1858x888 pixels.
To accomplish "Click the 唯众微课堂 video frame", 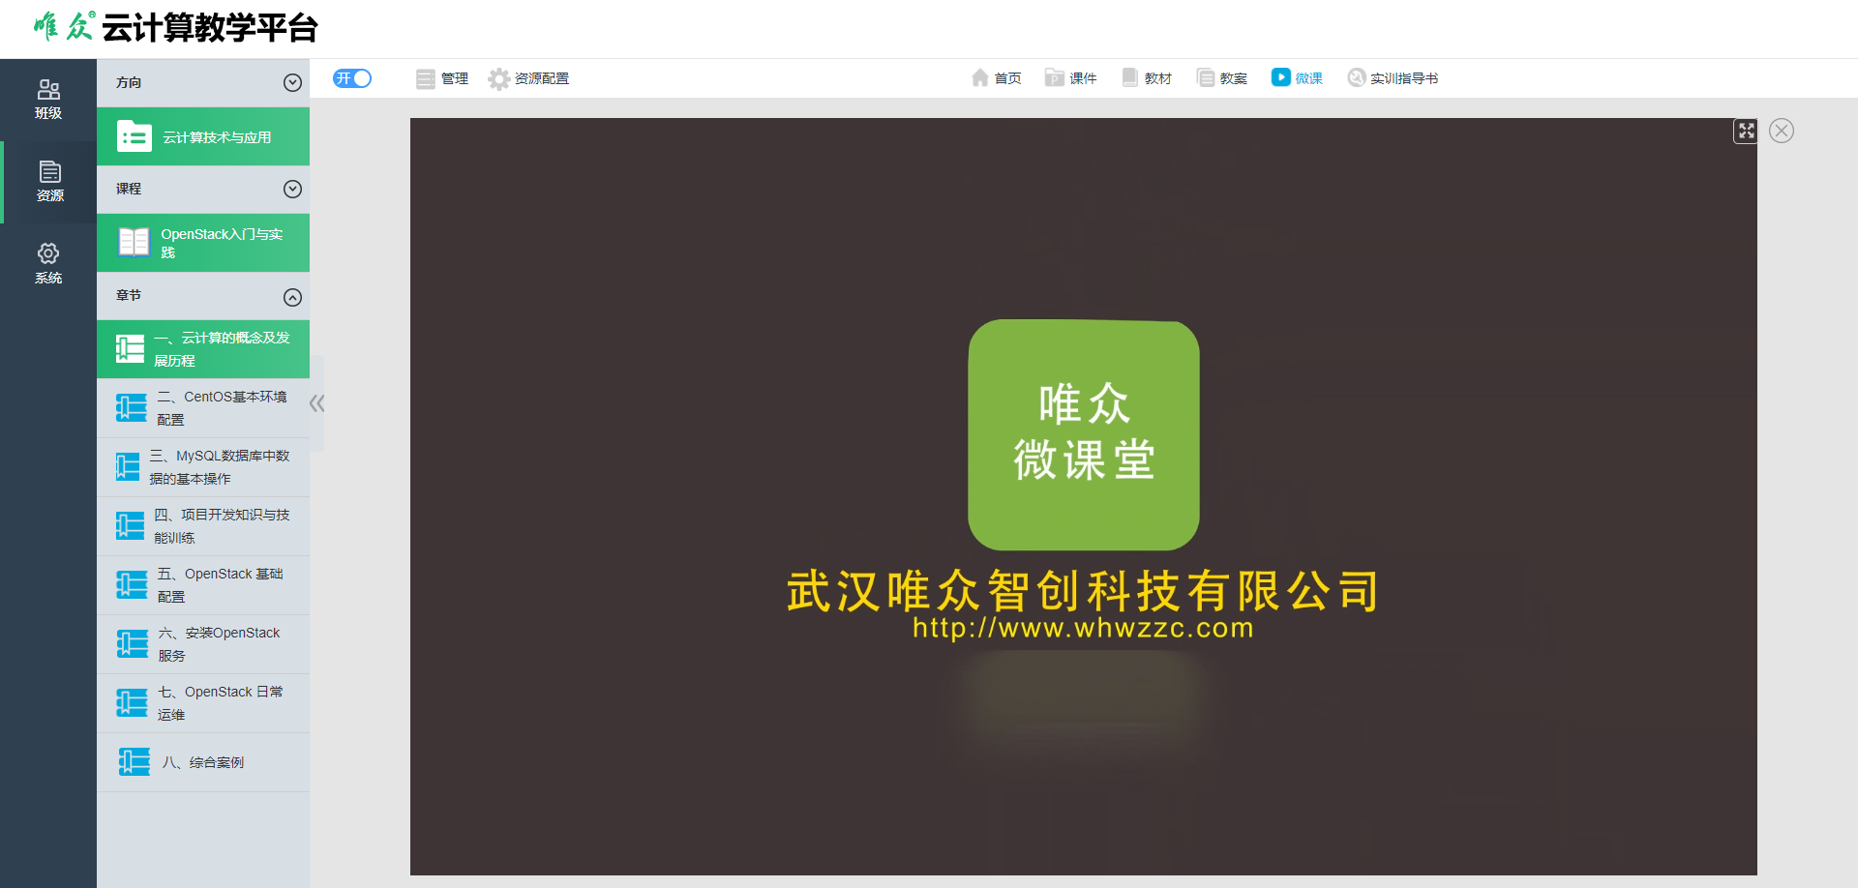I will click(1084, 496).
